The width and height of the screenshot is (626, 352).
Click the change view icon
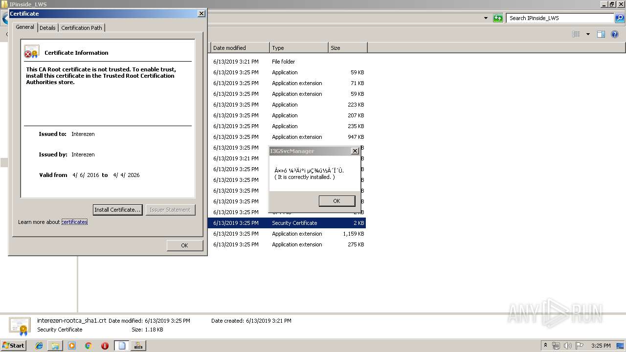(576, 34)
